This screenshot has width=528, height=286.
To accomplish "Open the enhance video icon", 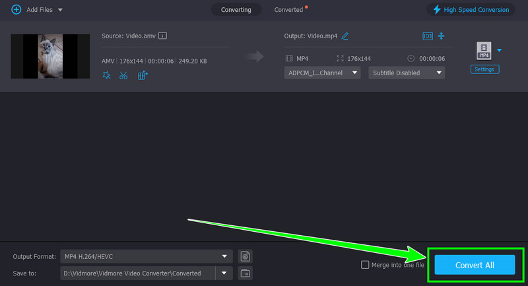I will [143, 75].
